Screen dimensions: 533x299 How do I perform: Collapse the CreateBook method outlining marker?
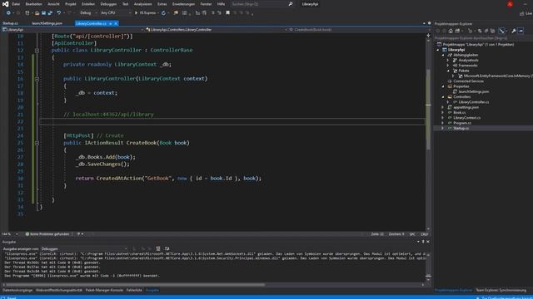[x=37, y=143]
